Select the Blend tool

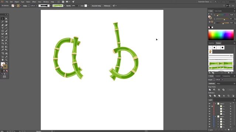[x=6, y=50]
